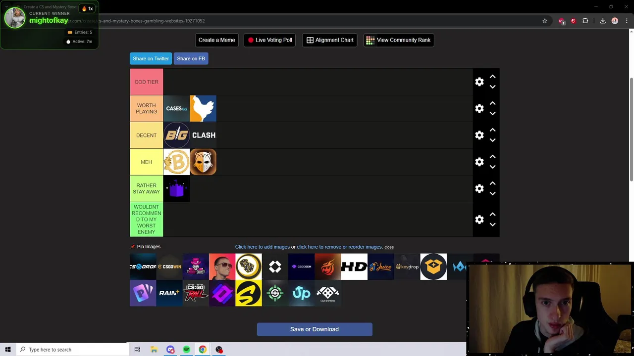Viewport: 634px width, 356px height.
Task: Move RATHER STAY AWAY row up
Action: tap(492, 183)
